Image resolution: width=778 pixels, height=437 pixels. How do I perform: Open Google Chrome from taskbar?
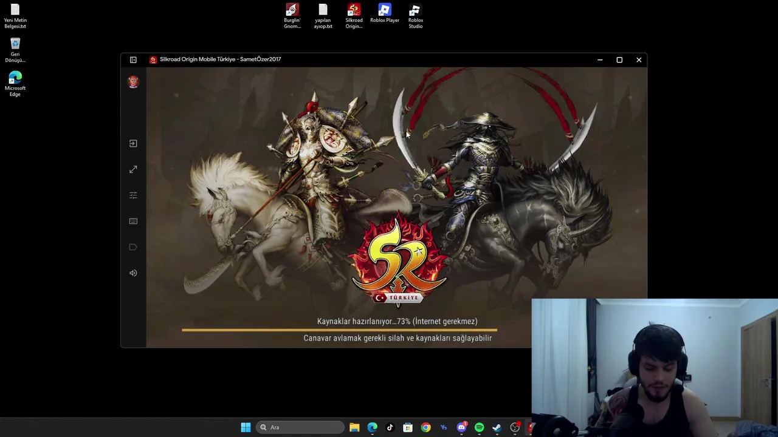[425, 427]
